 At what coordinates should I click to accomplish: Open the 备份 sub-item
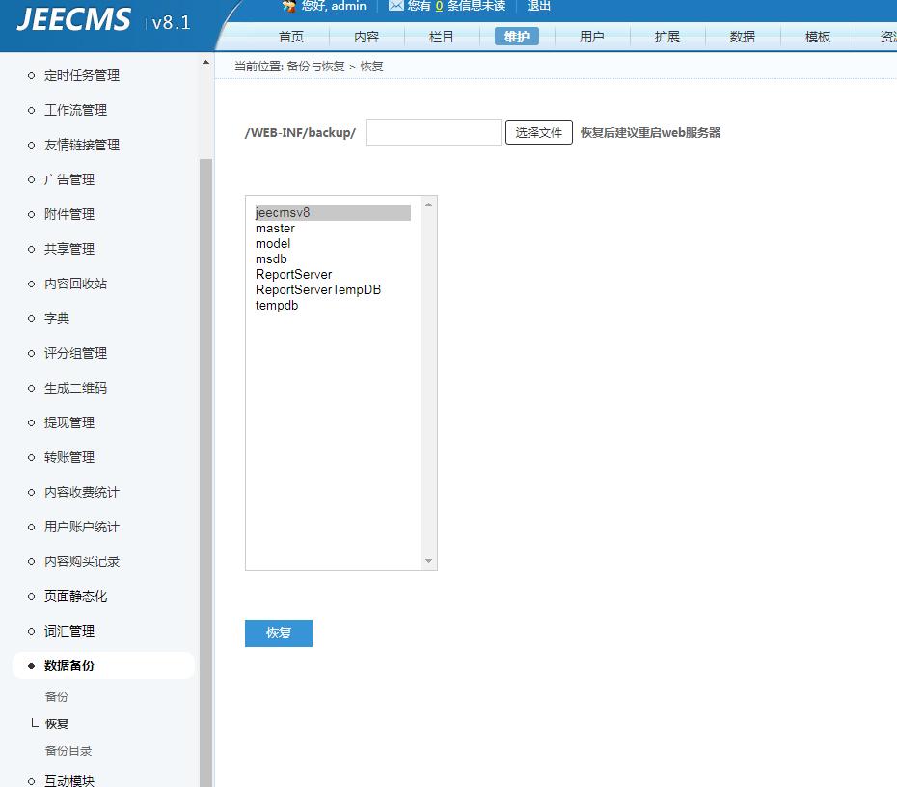pyautogui.click(x=57, y=696)
